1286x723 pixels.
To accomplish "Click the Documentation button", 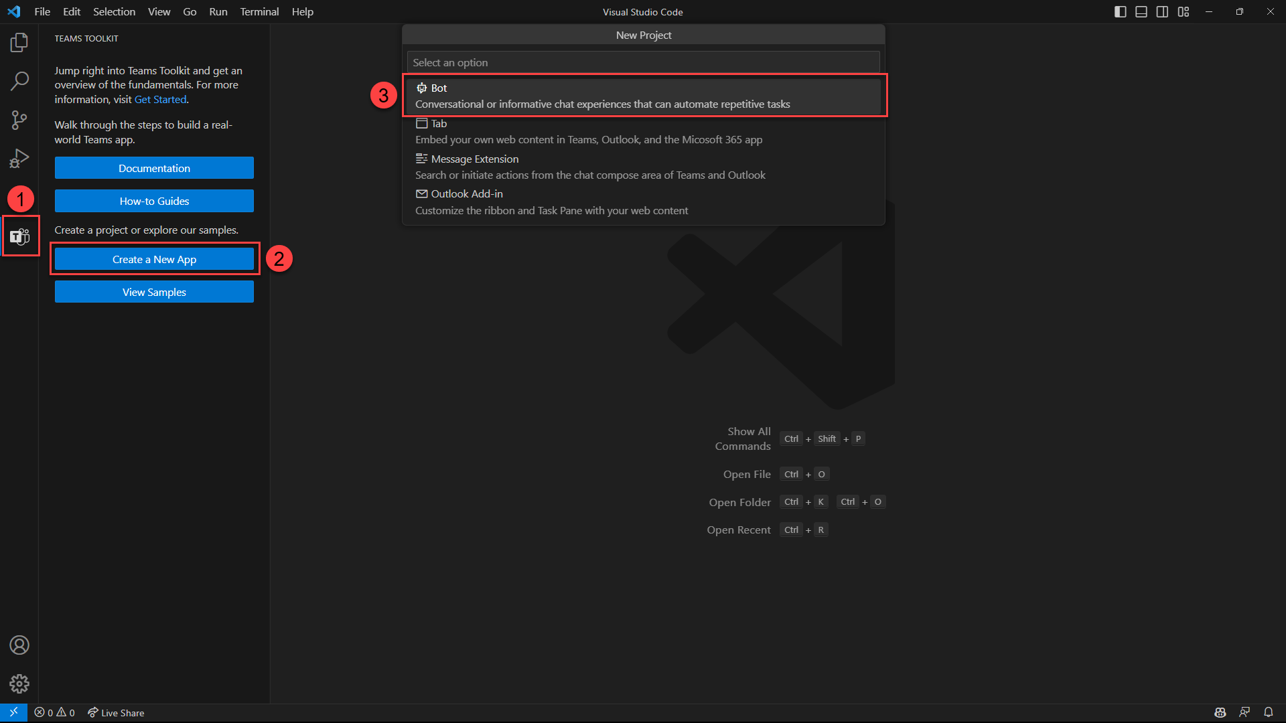I will coord(153,168).
